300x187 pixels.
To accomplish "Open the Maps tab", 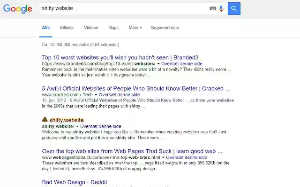I will (113, 28).
